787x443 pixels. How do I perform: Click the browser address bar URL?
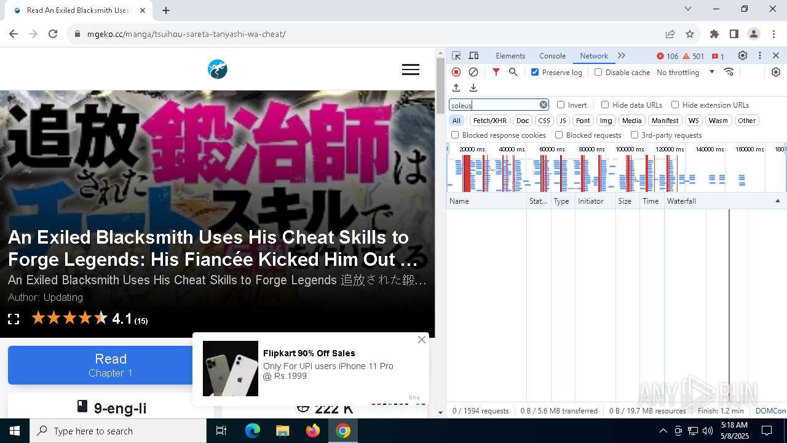pyautogui.click(x=186, y=34)
